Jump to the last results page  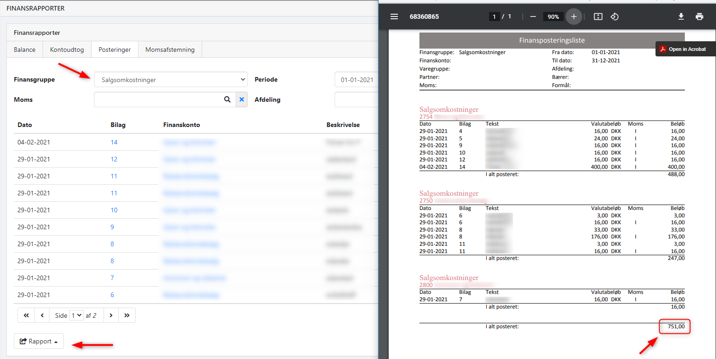127,315
